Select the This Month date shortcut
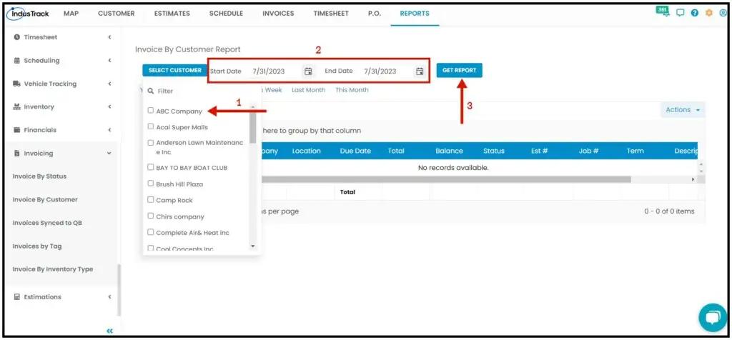Viewport: 732px width, 340px height. tap(352, 90)
